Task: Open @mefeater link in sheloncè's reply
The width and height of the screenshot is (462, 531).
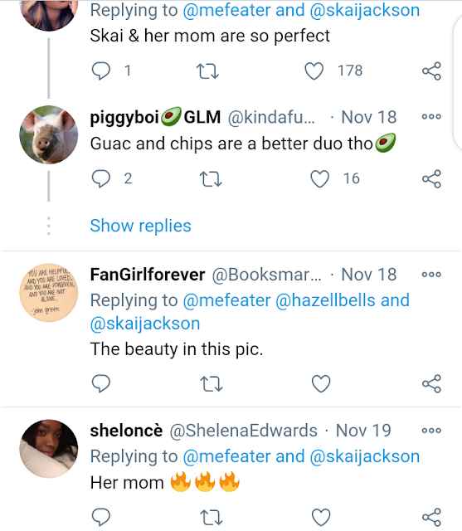Action: coord(226,456)
